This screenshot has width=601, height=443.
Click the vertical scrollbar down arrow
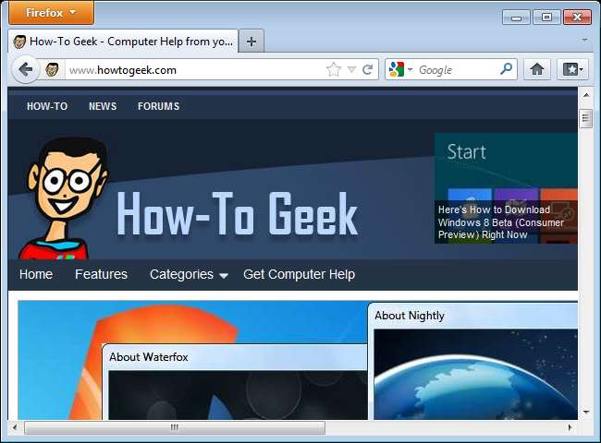[586, 413]
